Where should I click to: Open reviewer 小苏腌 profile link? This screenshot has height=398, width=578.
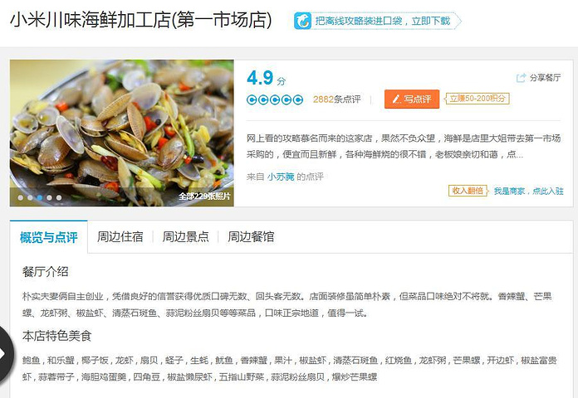point(281,177)
